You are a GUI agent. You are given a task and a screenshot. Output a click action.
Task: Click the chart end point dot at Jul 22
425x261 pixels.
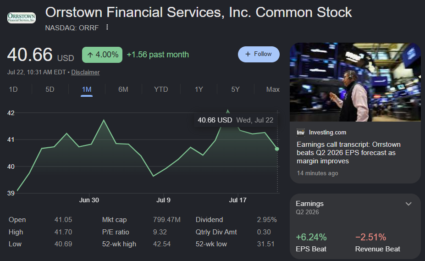coord(277,149)
